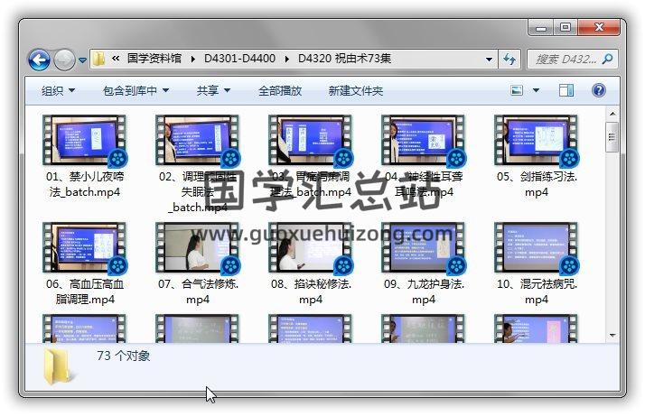The height and width of the screenshot is (416, 645).
Task: Click scrollbar down arrow
Action: (612, 336)
